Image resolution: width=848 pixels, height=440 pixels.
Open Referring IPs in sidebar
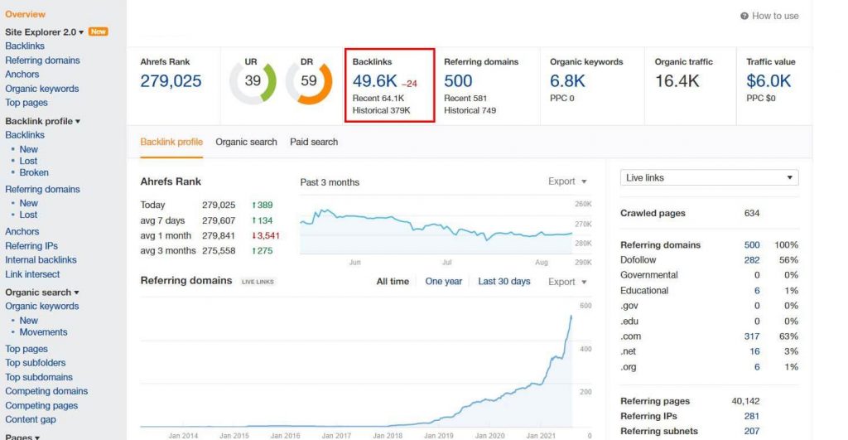(x=31, y=246)
